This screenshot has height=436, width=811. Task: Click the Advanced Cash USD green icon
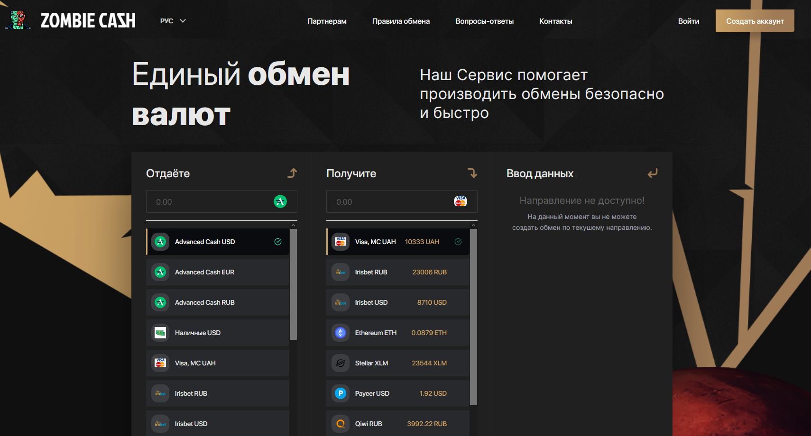pyautogui.click(x=160, y=242)
